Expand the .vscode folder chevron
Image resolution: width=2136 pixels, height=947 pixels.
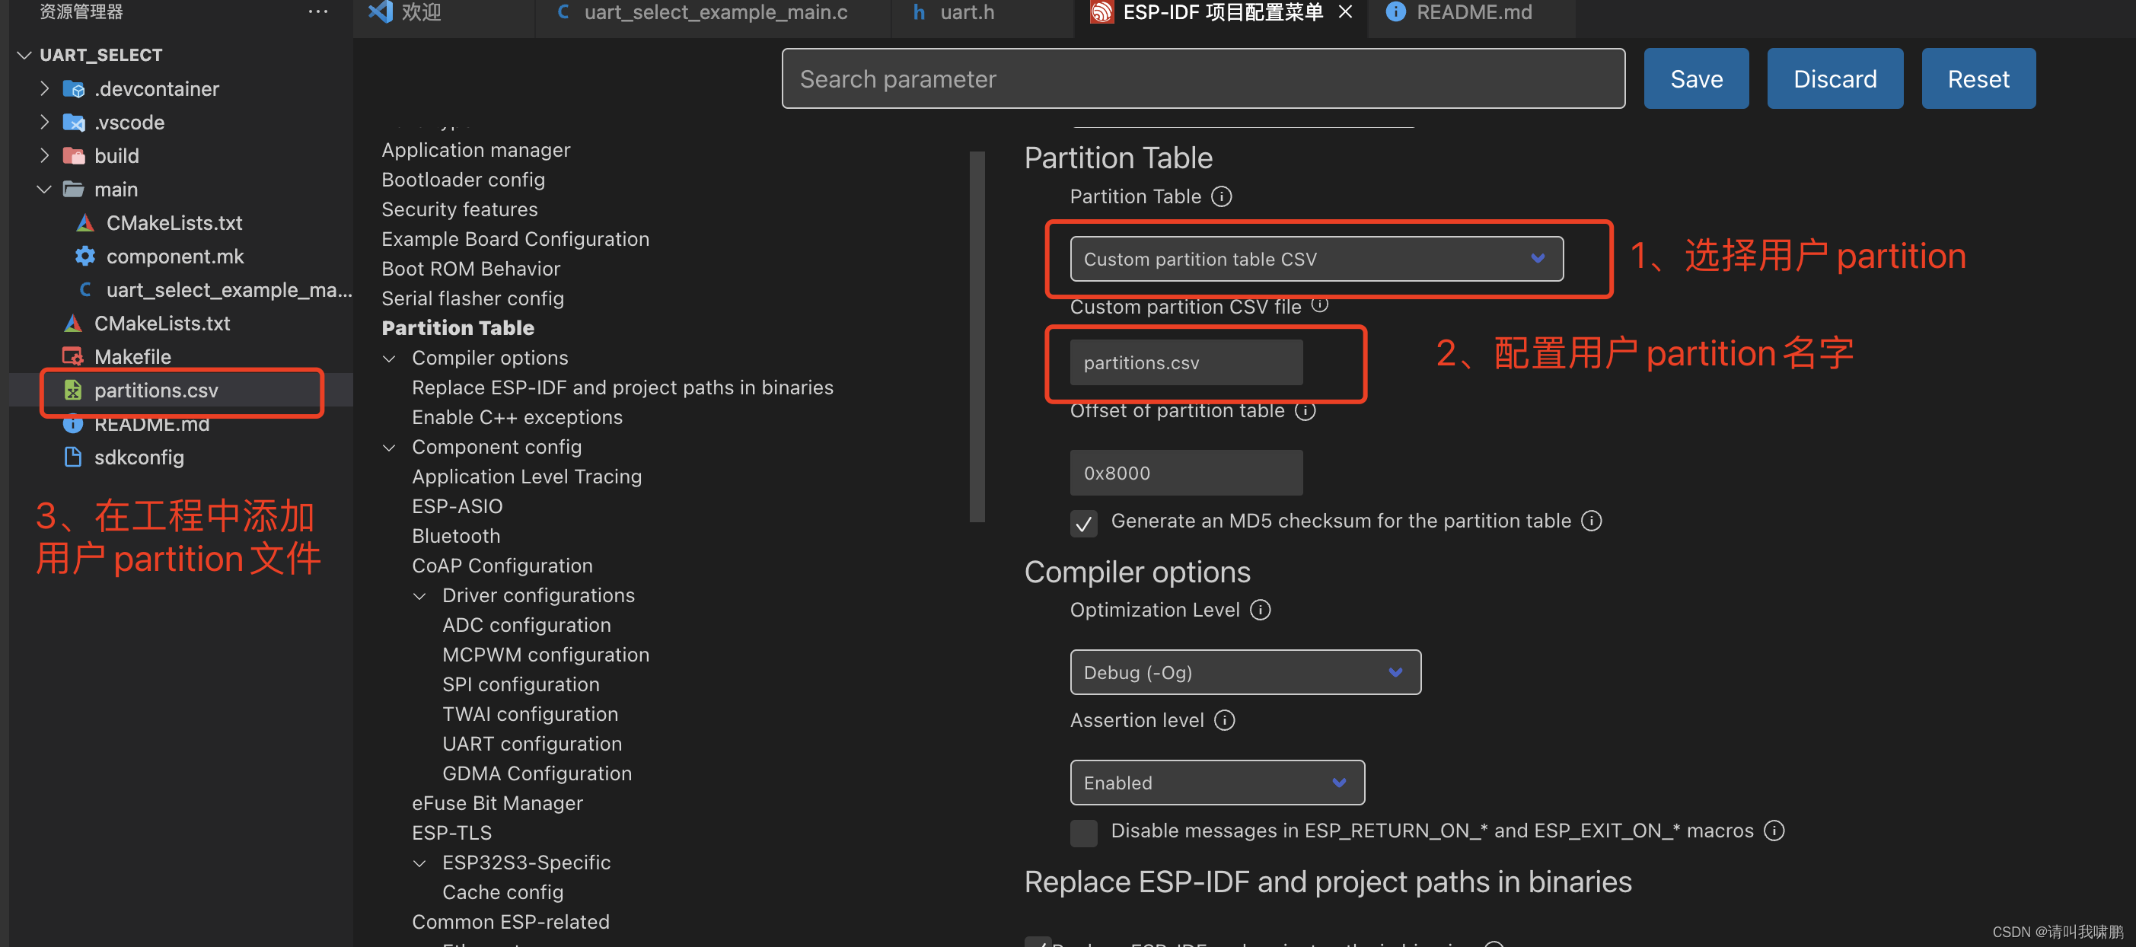coord(45,123)
